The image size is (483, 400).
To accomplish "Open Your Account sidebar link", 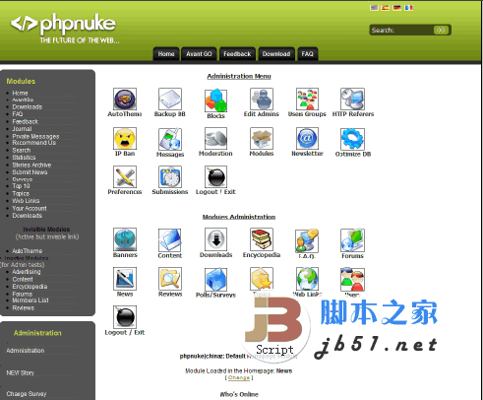I will pyautogui.click(x=30, y=209).
